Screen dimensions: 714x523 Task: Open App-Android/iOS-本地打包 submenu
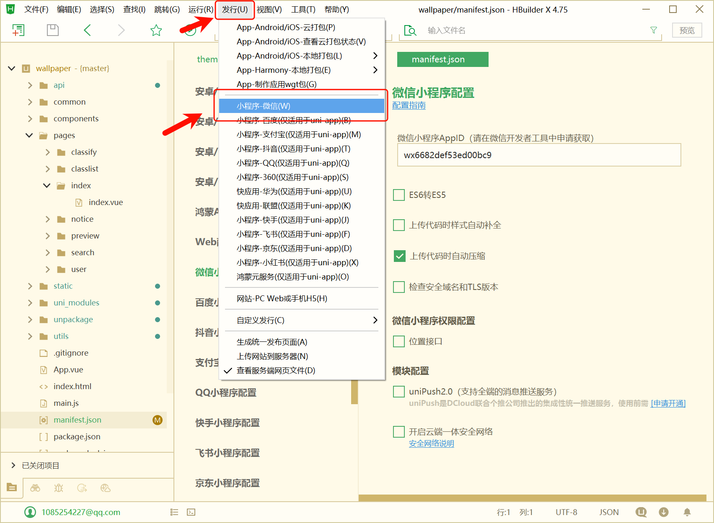pyautogui.click(x=302, y=56)
